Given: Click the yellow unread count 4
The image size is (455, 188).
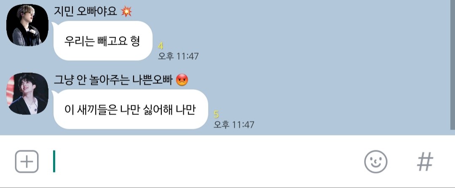Looking at the screenshot, I should (x=161, y=46).
